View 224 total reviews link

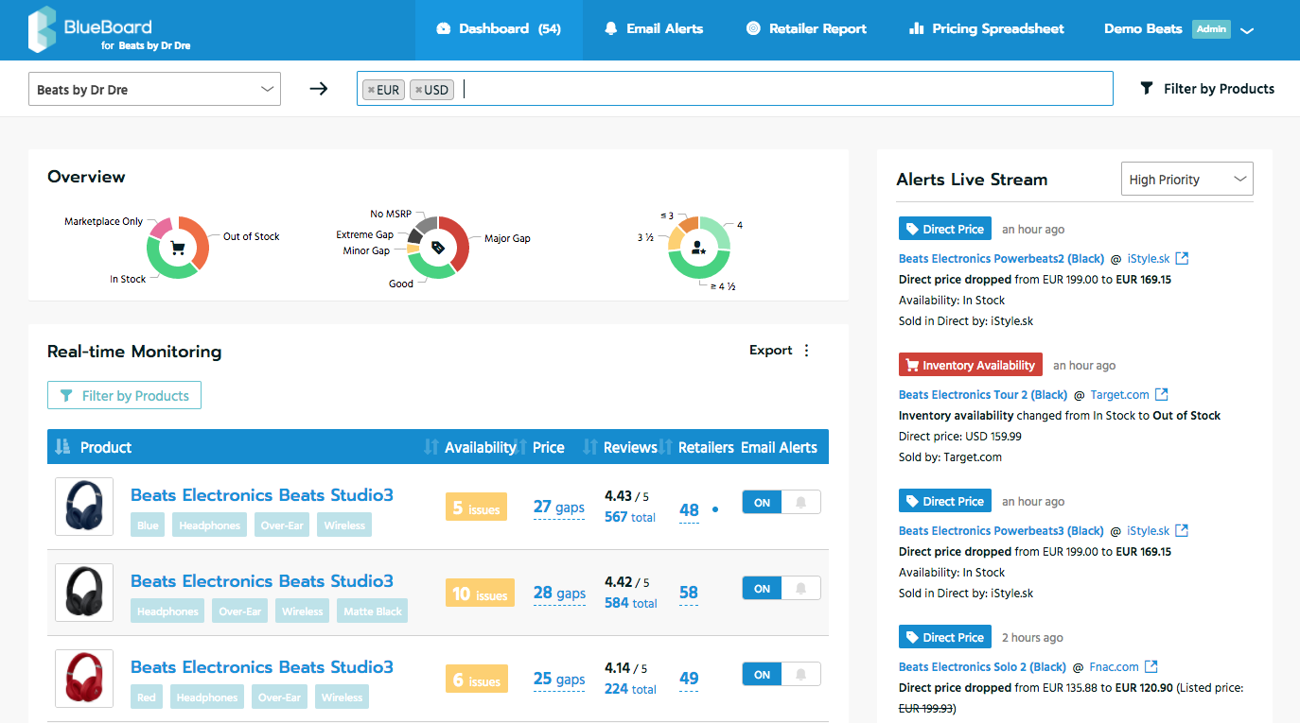[x=630, y=689]
